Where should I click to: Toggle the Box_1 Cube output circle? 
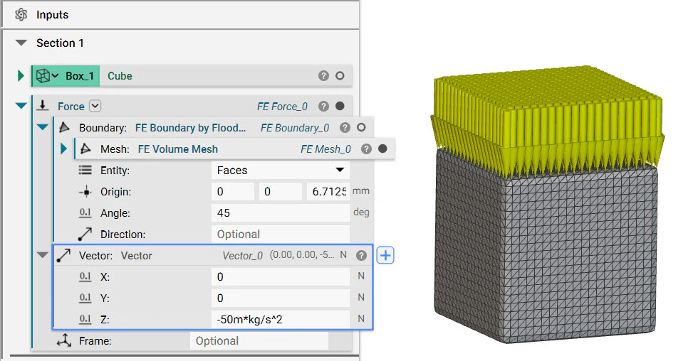pos(340,76)
